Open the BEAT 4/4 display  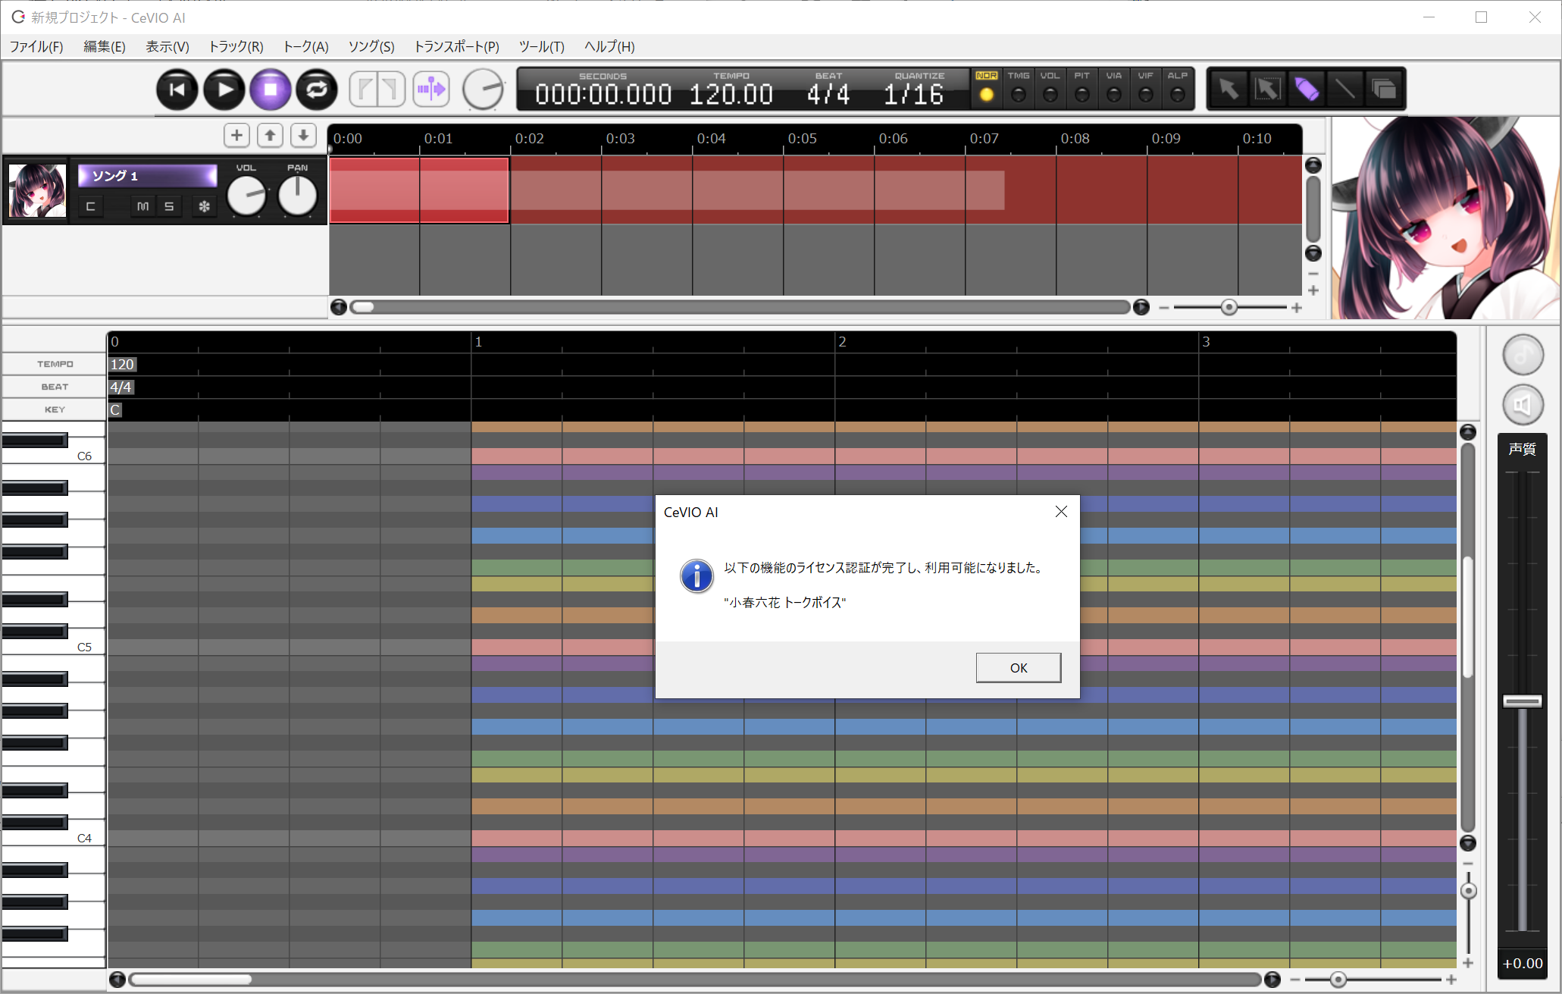click(828, 94)
